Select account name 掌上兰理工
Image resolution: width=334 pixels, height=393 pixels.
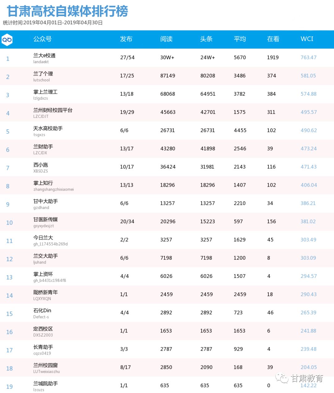(45, 92)
